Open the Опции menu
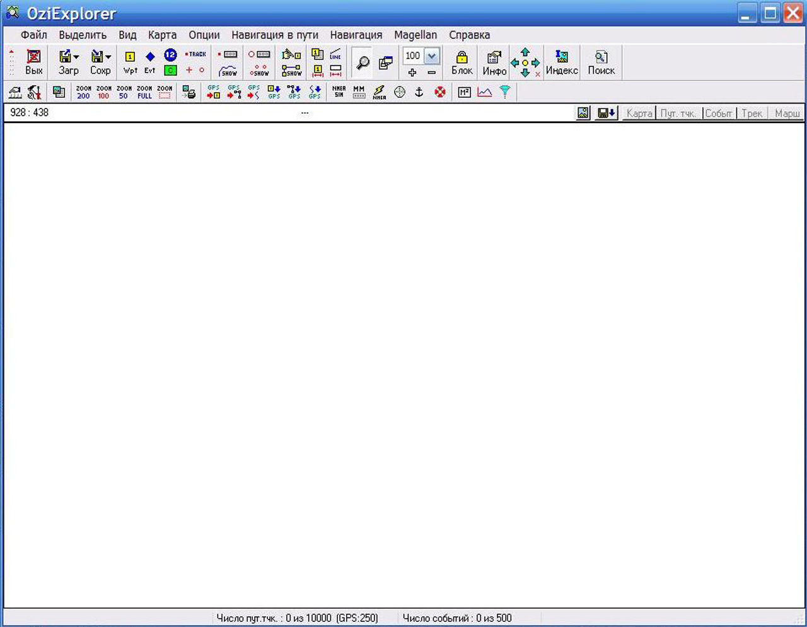The width and height of the screenshot is (807, 627). click(204, 35)
